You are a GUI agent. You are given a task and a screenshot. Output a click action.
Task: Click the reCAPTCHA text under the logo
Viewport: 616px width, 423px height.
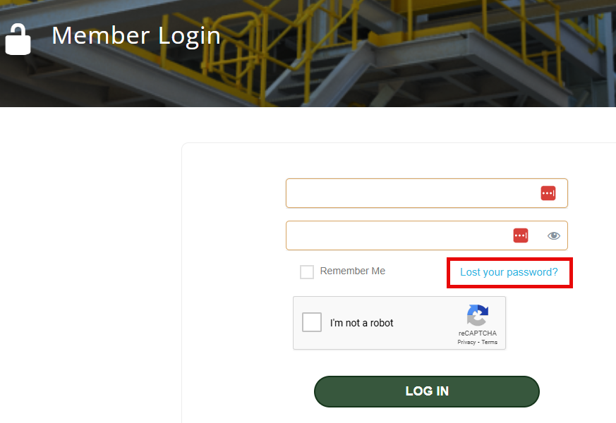pyautogui.click(x=478, y=333)
